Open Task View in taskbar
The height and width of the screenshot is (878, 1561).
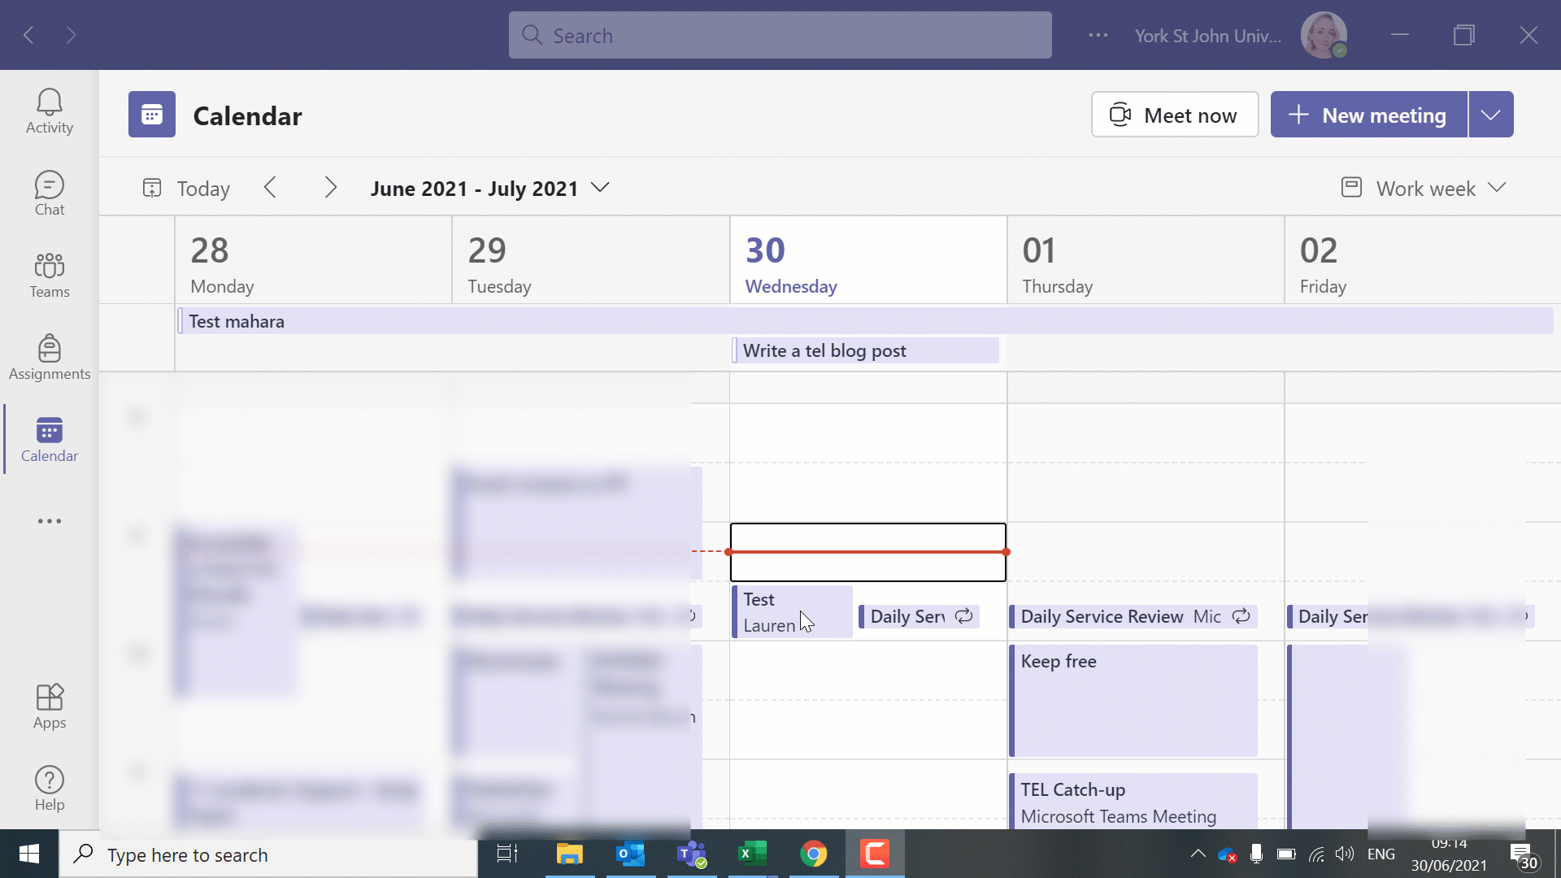tap(507, 854)
